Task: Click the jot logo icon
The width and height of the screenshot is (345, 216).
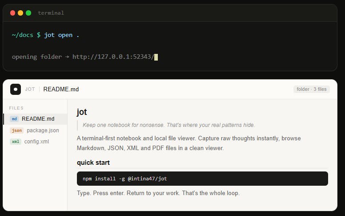Action: (16, 89)
